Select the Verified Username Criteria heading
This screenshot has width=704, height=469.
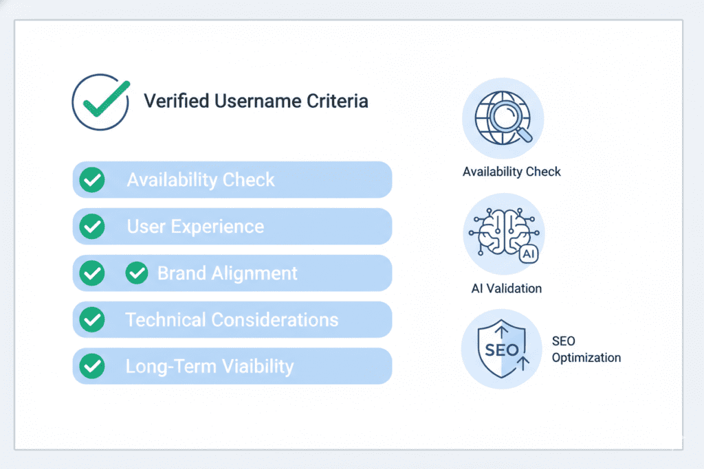(256, 101)
